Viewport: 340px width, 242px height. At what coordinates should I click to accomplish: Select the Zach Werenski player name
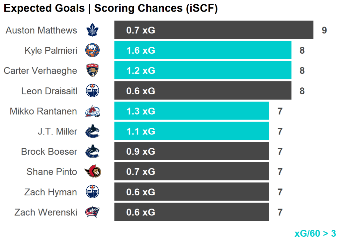(x=46, y=213)
